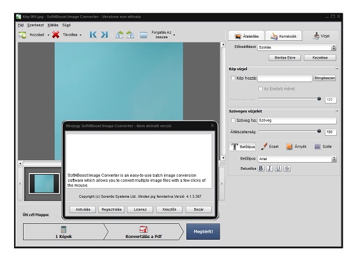Click the filmstrip left scroll arrow
This screenshot has height=259, width=351.
(x=20, y=184)
